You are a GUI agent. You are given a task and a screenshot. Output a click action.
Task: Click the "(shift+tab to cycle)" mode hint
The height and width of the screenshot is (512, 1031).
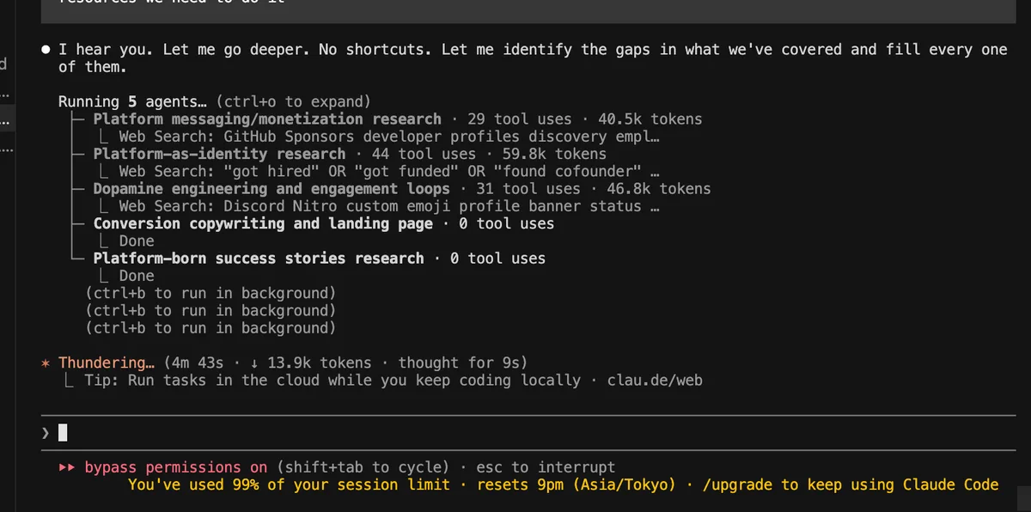coord(363,467)
